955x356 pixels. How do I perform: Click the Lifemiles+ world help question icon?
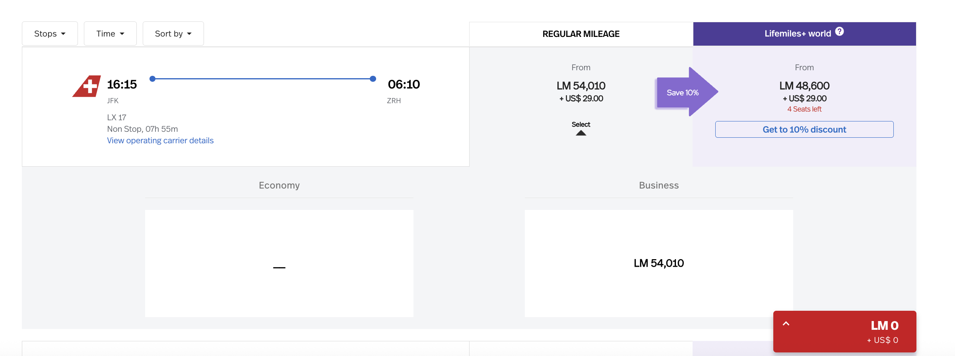pos(839,32)
